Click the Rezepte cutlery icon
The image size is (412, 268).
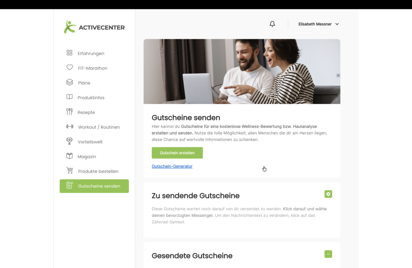pos(69,112)
